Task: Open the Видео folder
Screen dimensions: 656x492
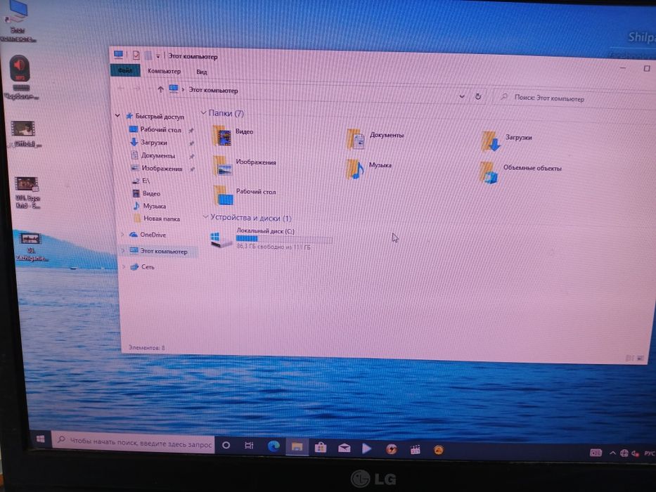Action: [233, 135]
